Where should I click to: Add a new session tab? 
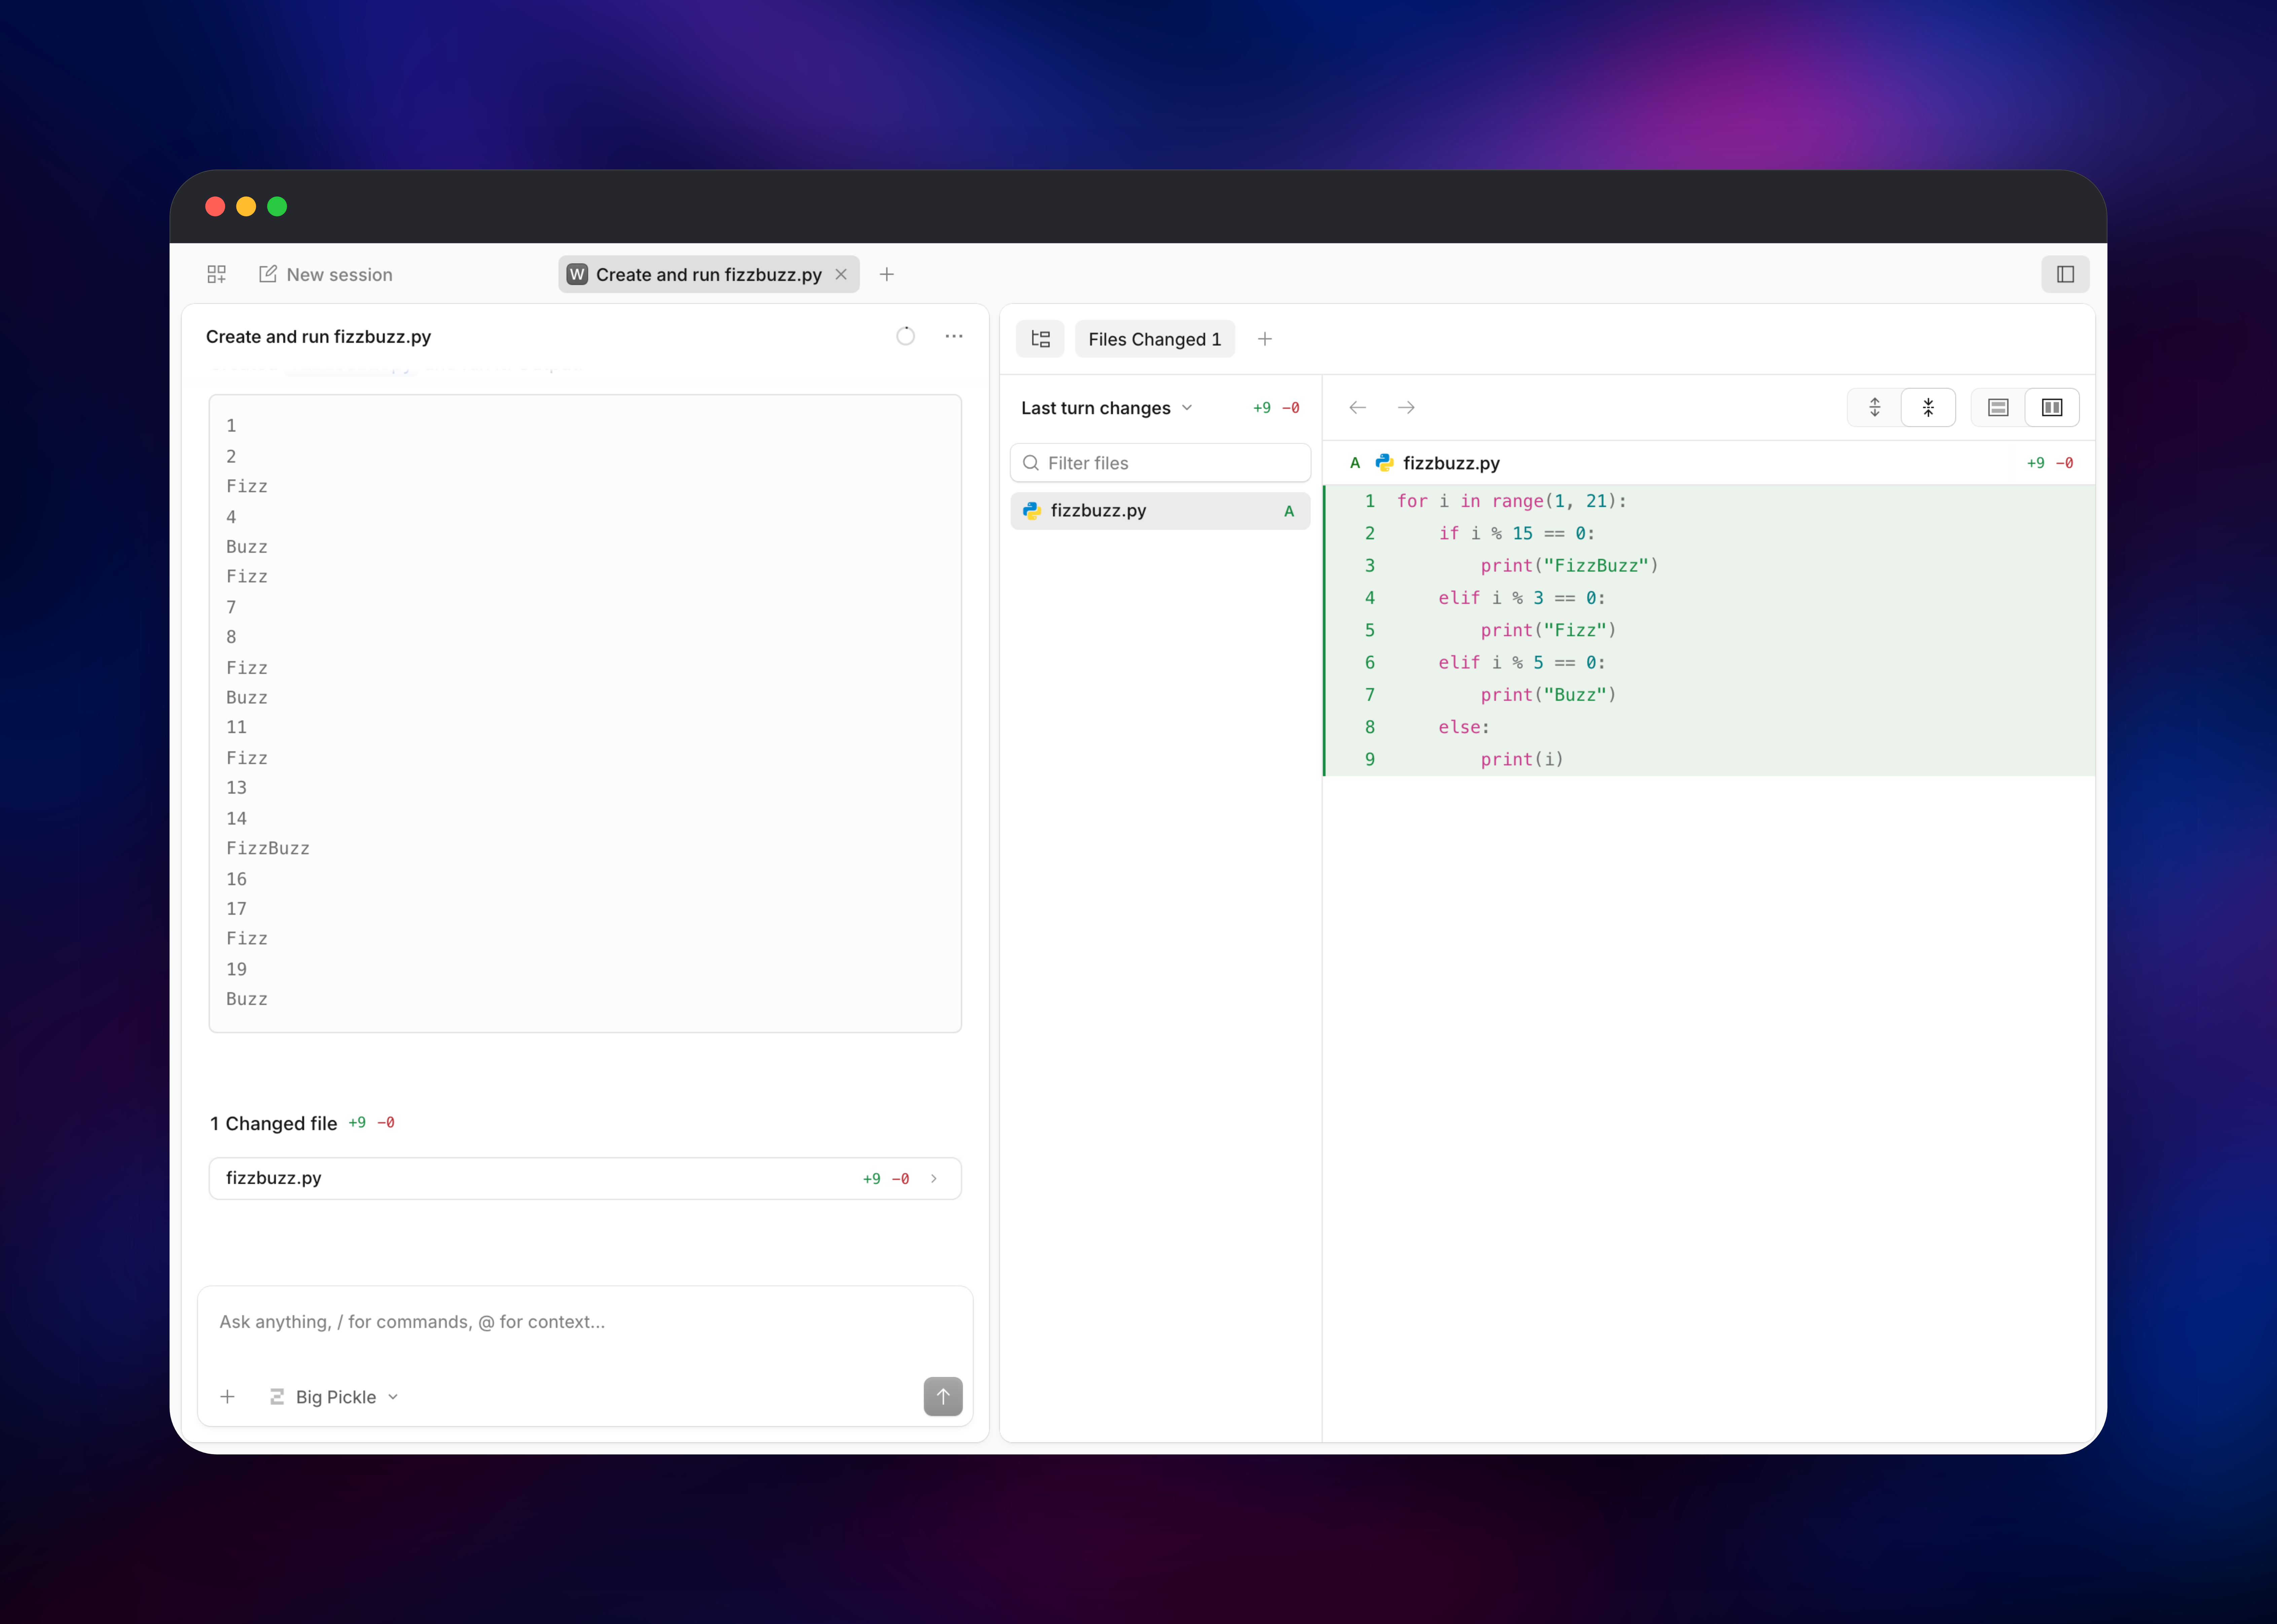887,274
